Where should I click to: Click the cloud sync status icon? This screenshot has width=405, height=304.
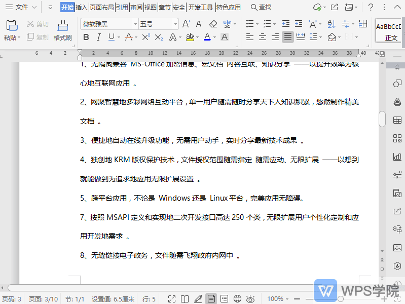(317, 7)
